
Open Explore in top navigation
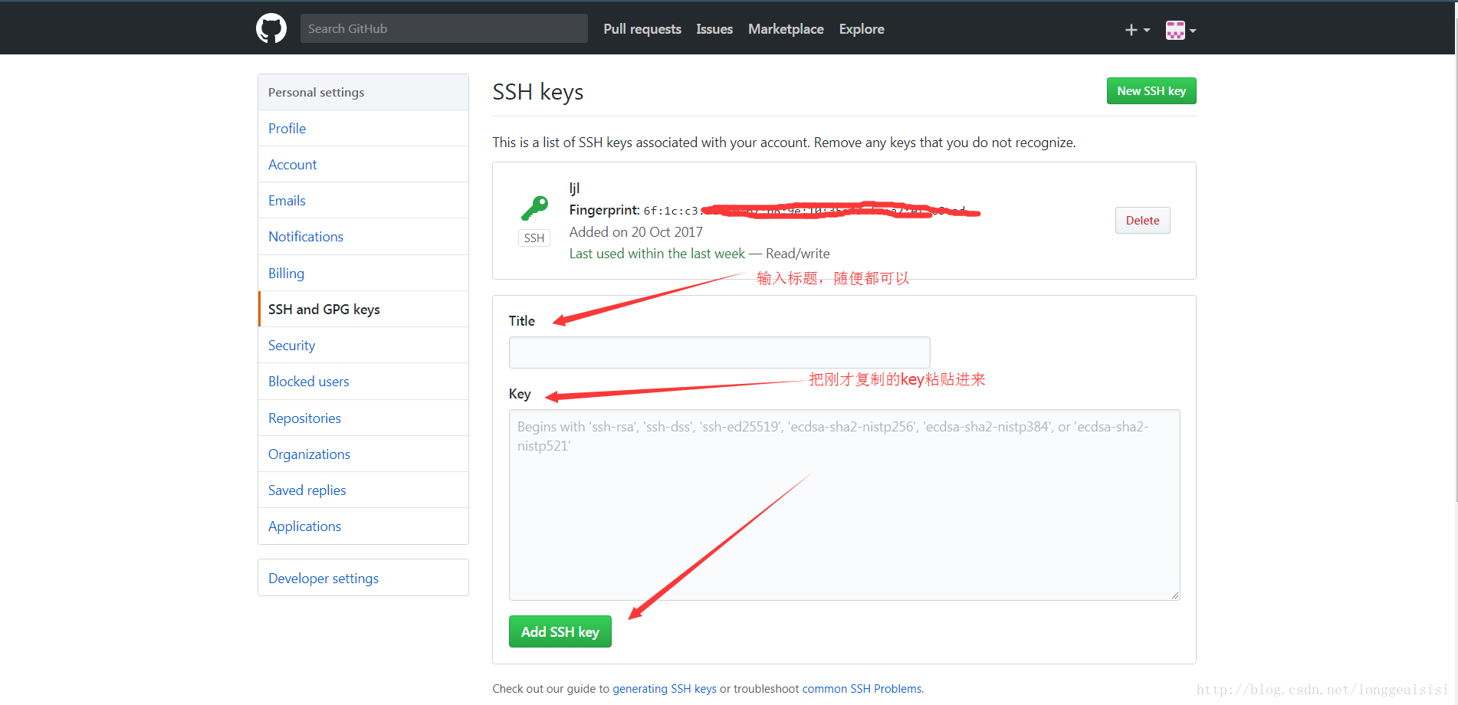(x=862, y=29)
